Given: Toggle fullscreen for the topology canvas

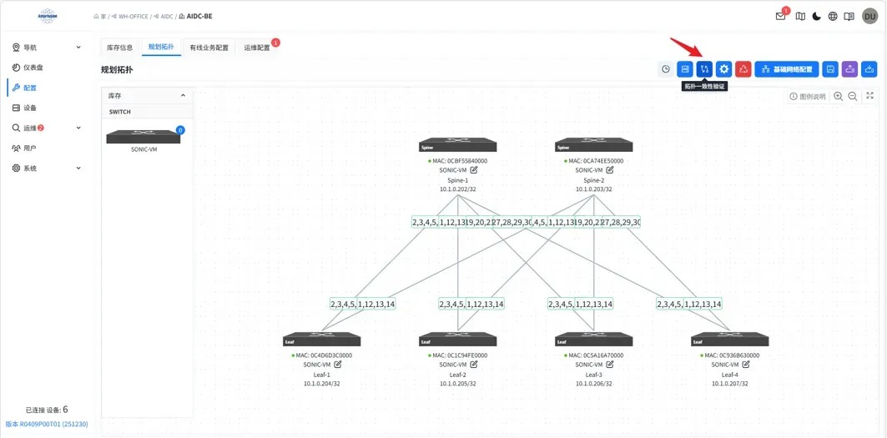Looking at the screenshot, I should point(870,96).
